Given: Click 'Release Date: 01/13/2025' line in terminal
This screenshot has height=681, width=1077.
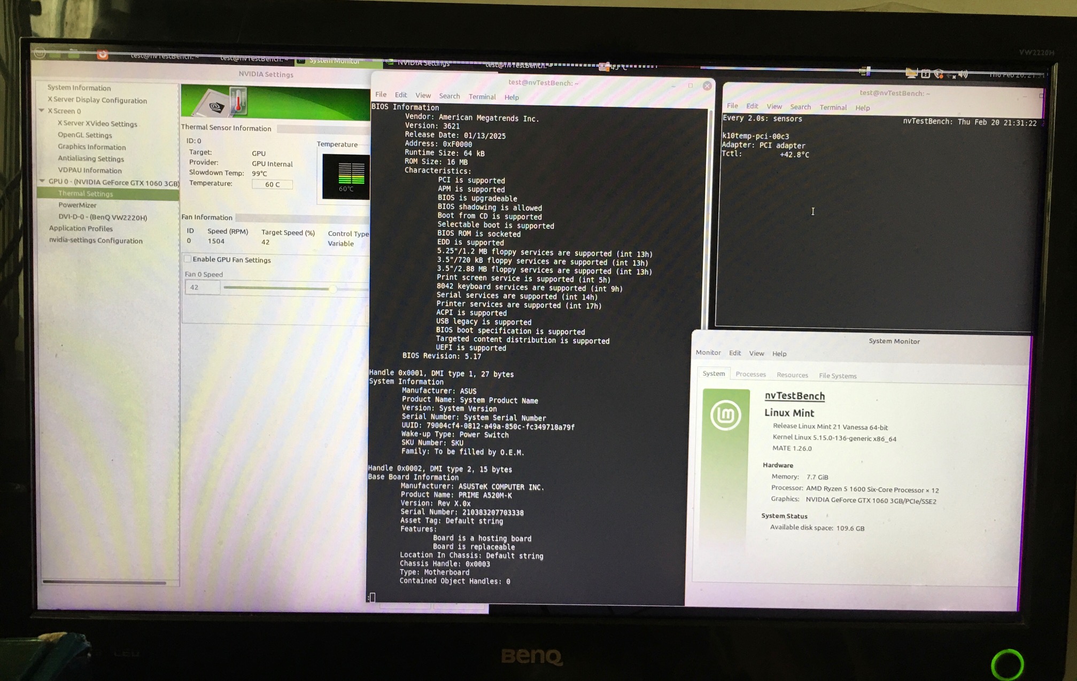Looking at the screenshot, I should click(x=455, y=136).
